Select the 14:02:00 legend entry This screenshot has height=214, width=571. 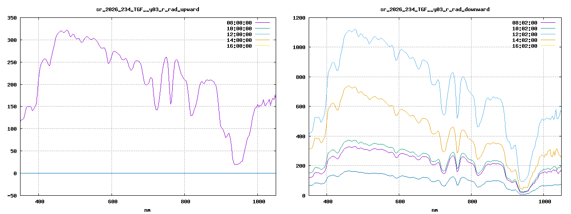coord(525,40)
